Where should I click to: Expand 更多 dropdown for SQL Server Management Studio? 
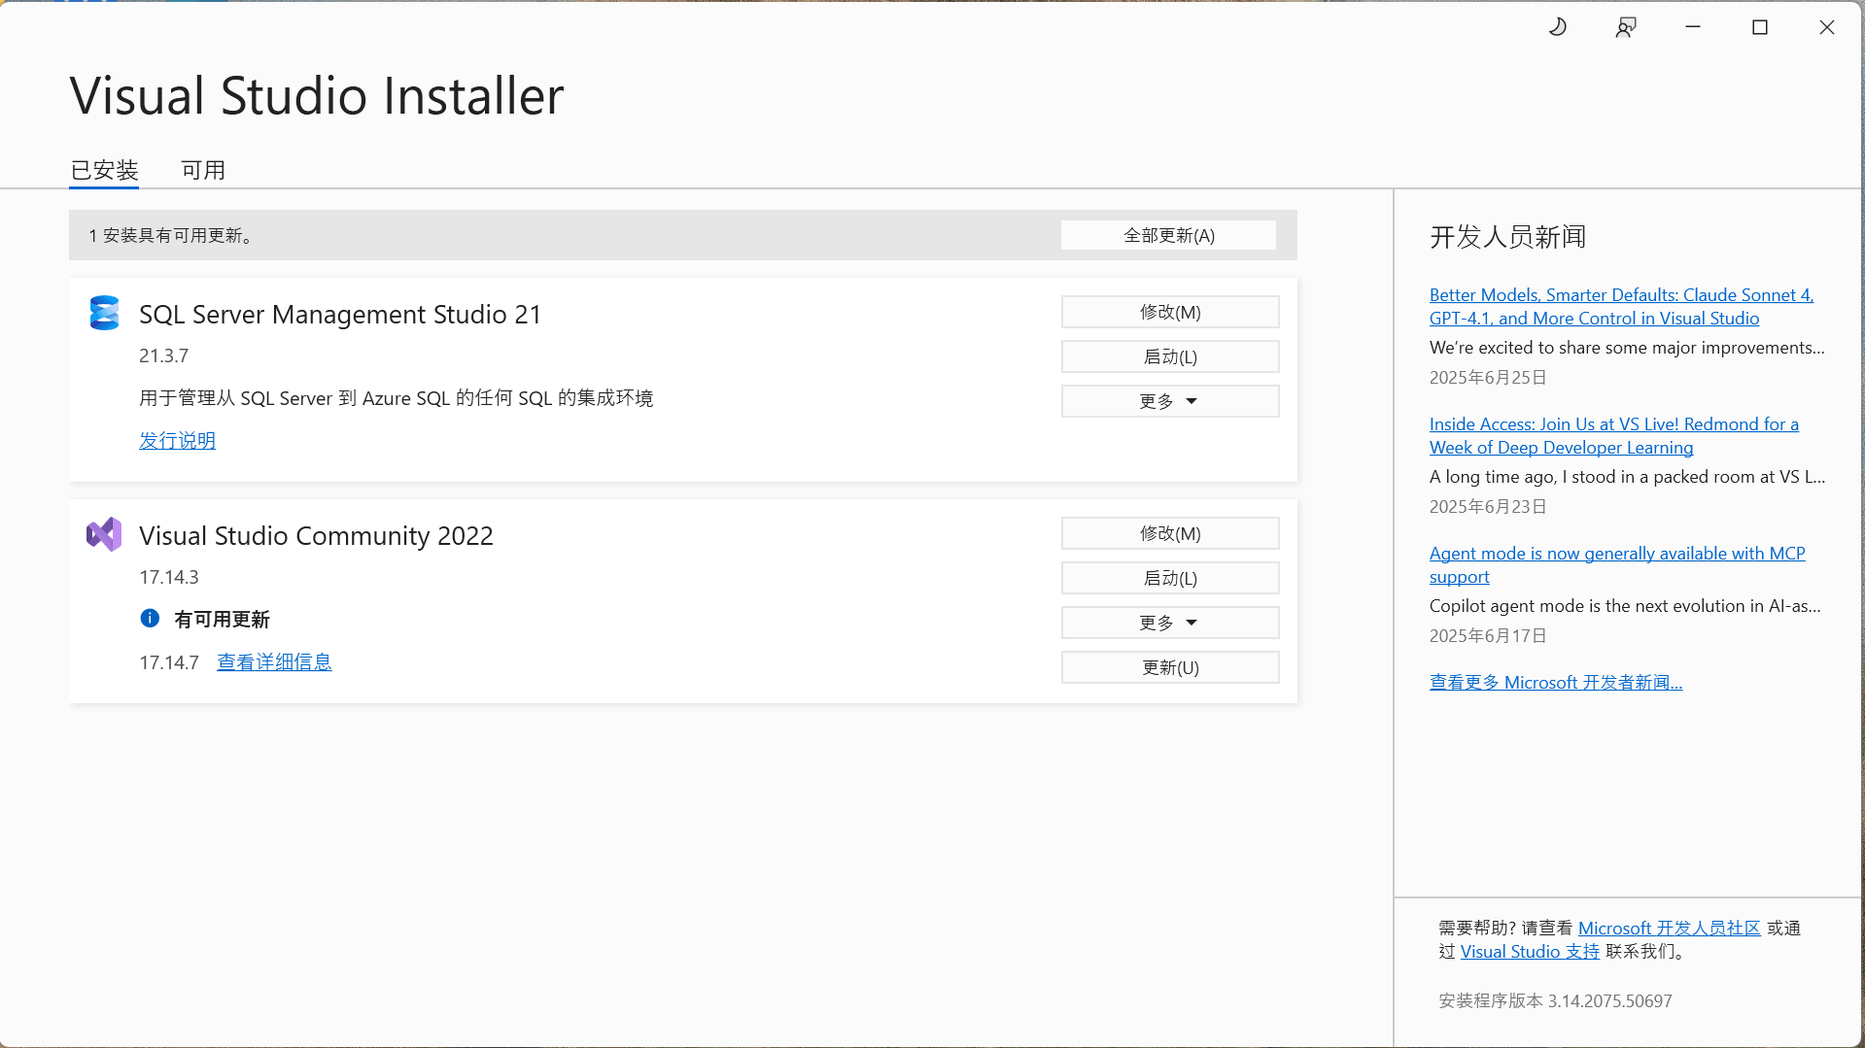[1170, 401]
